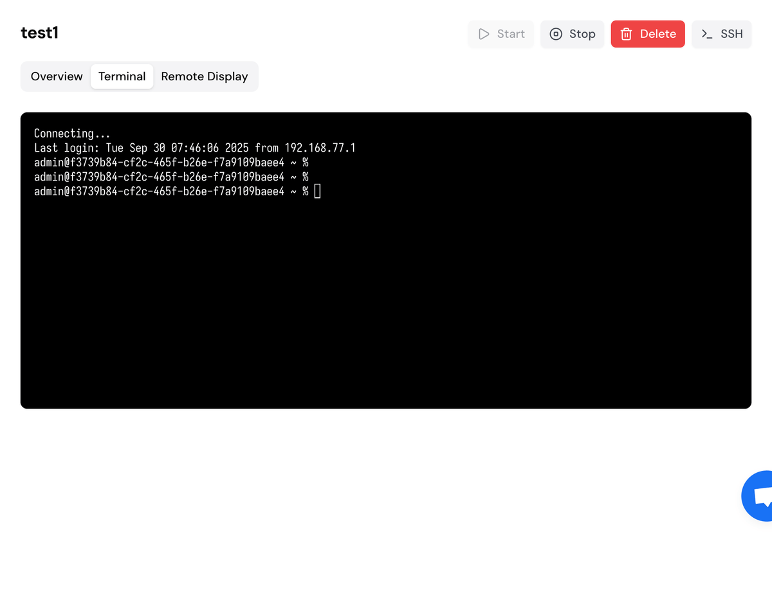This screenshot has height=593, width=772.
Task: Delete the test1 instance
Action: [x=648, y=34]
